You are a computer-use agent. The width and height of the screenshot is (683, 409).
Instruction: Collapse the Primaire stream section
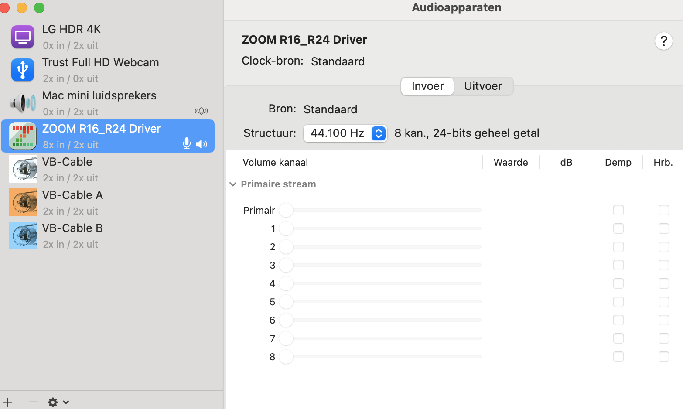tap(232, 184)
